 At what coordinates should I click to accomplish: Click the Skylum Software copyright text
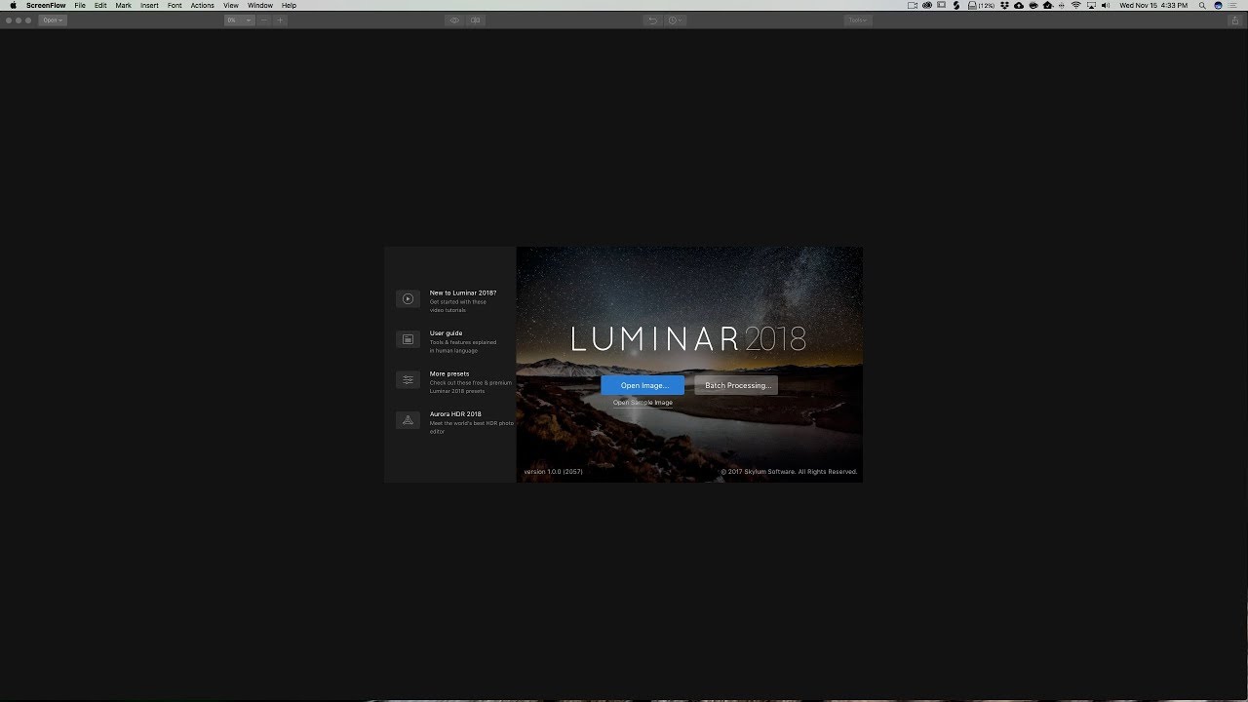click(789, 472)
